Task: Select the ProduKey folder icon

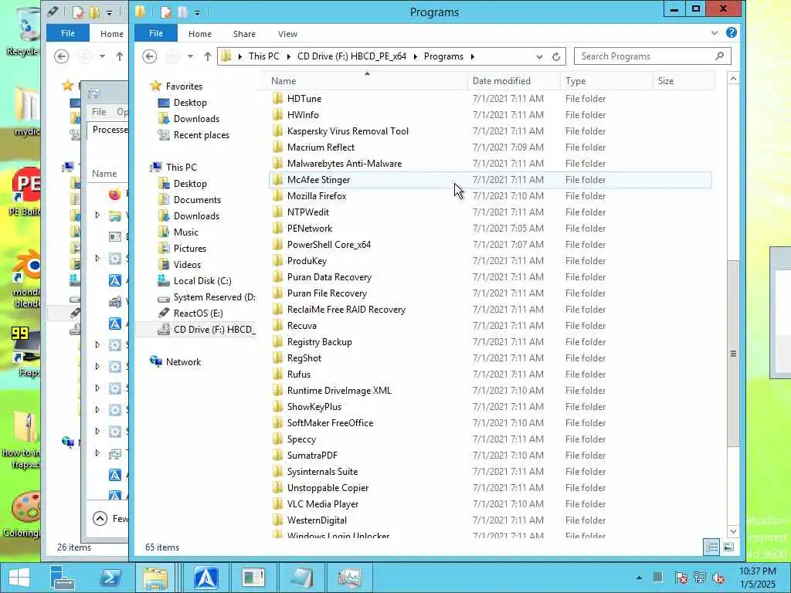Action: pyautogui.click(x=277, y=261)
